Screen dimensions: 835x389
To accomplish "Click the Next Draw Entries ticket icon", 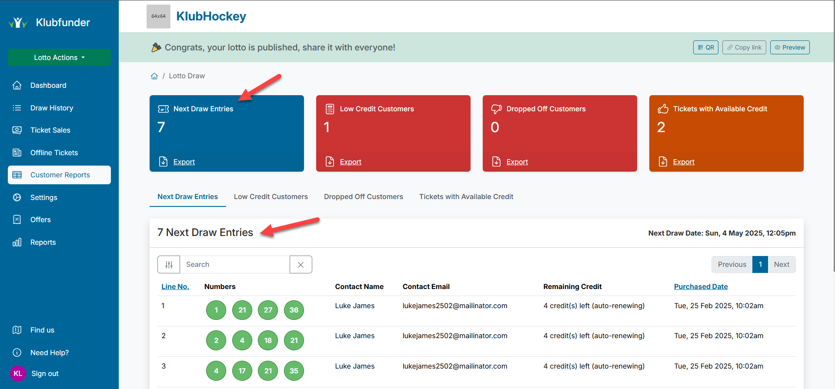I will 163,109.
